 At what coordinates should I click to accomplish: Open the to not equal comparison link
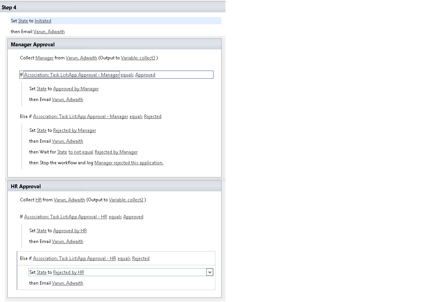(81, 152)
